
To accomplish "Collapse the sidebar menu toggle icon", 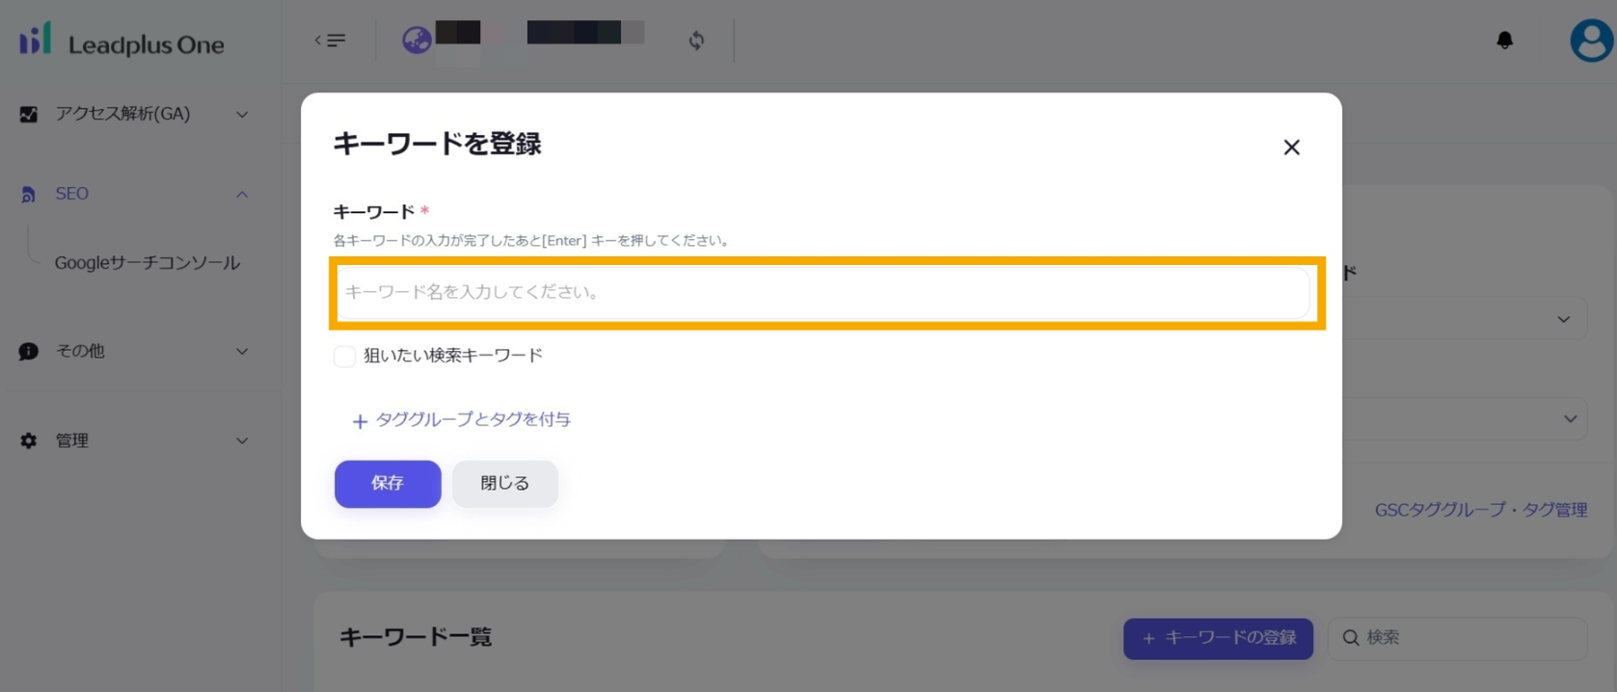I will (x=330, y=40).
